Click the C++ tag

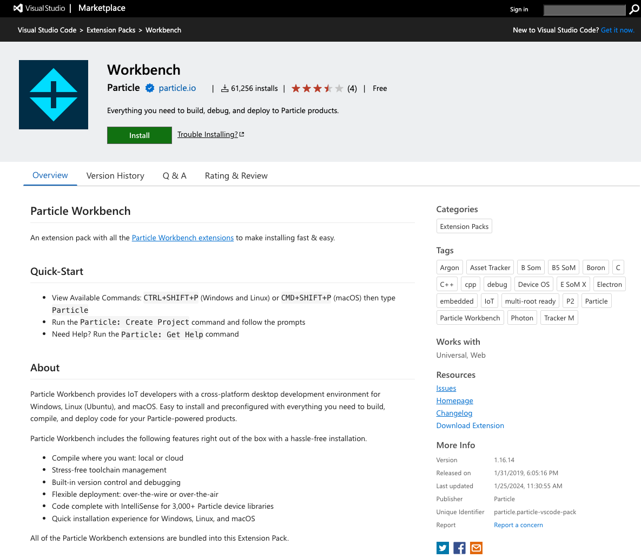(x=447, y=284)
